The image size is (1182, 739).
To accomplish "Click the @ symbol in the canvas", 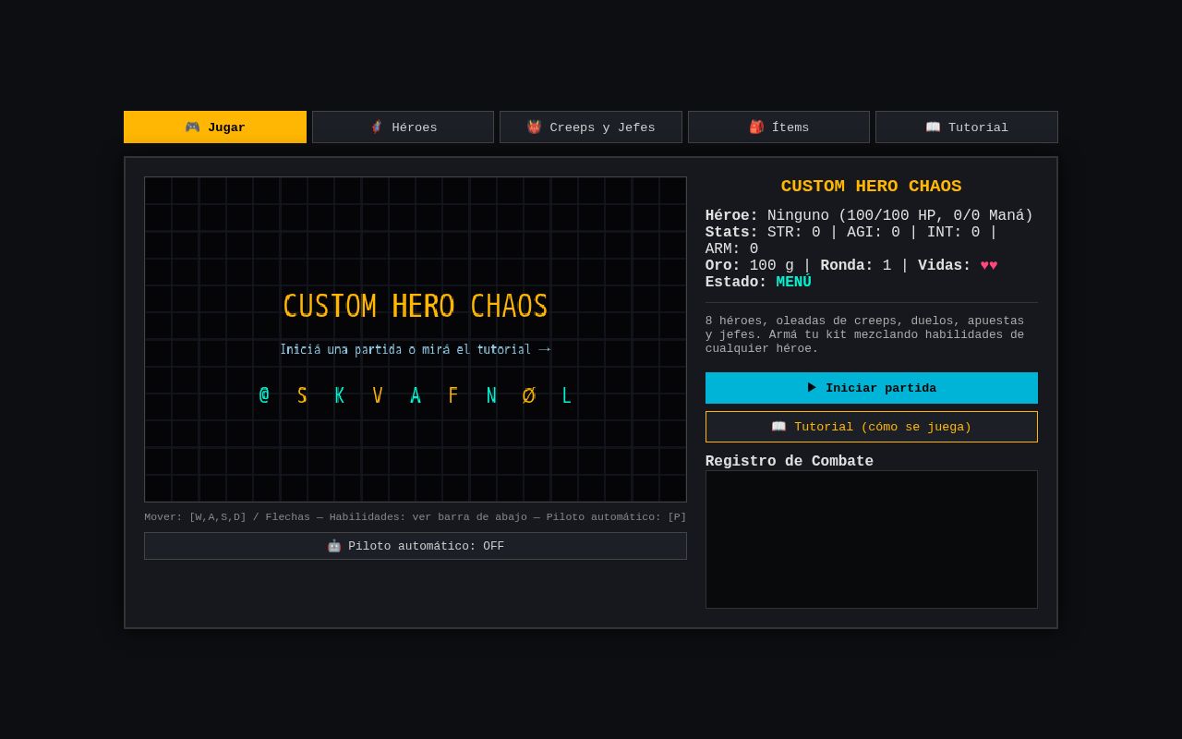I will [x=264, y=395].
